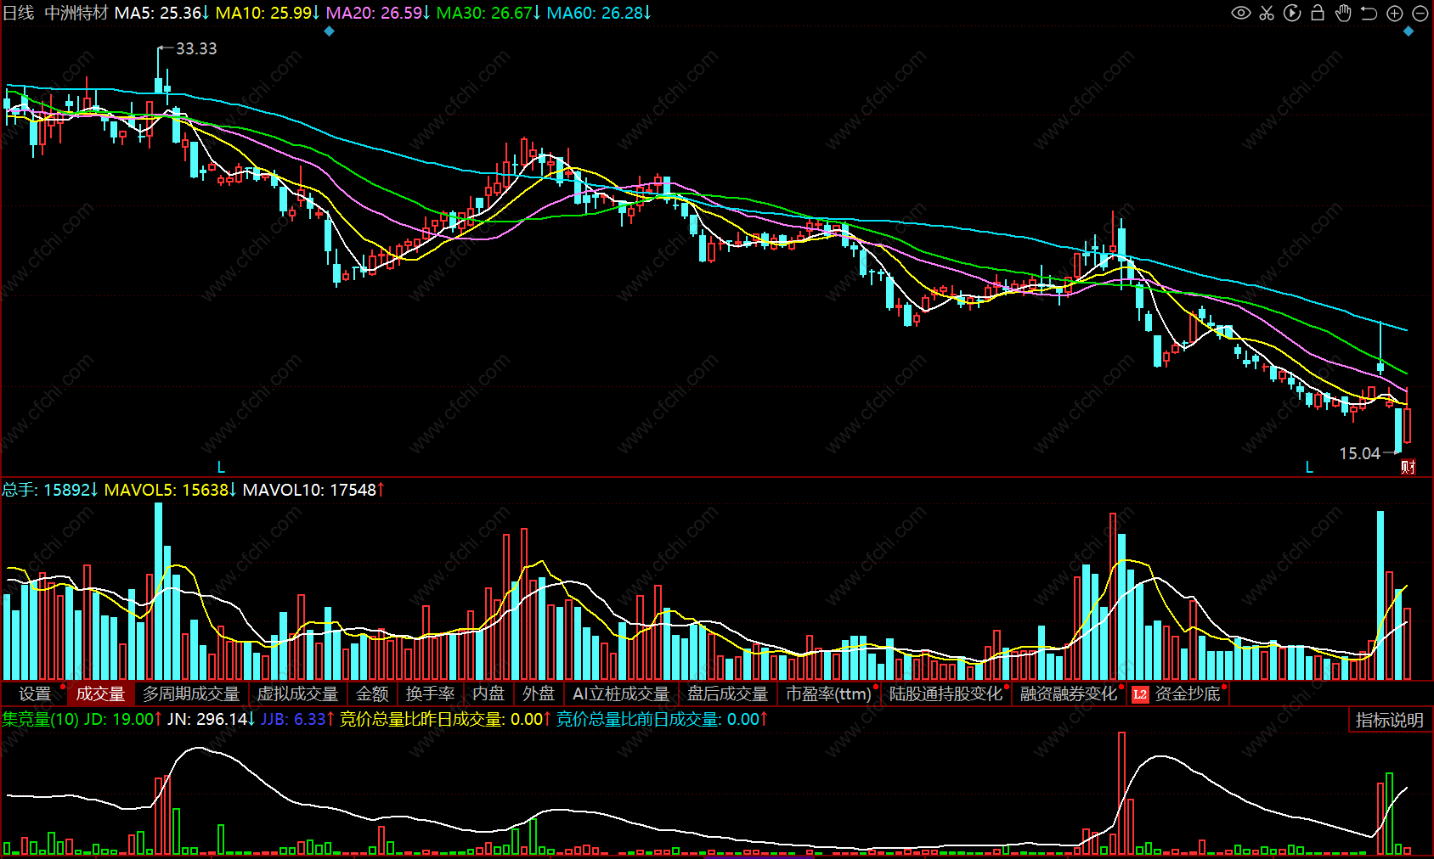Switch to 盘后成交量 tab
The image size is (1434, 859).
click(727, 694)
